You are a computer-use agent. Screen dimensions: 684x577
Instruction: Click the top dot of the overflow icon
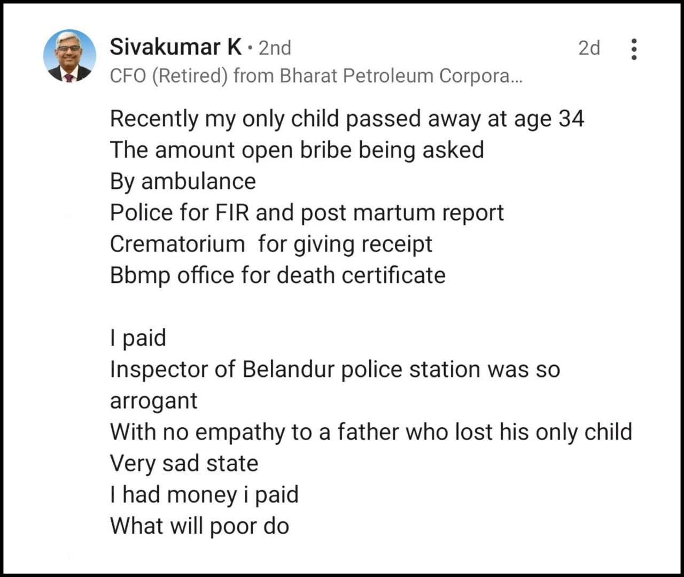point(634,42)
